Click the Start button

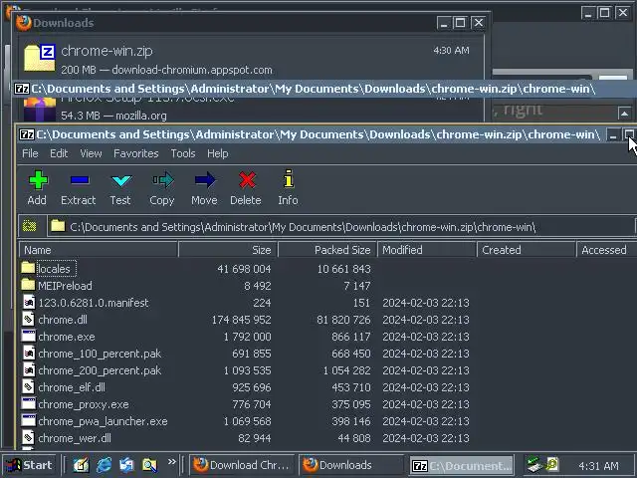29,465
